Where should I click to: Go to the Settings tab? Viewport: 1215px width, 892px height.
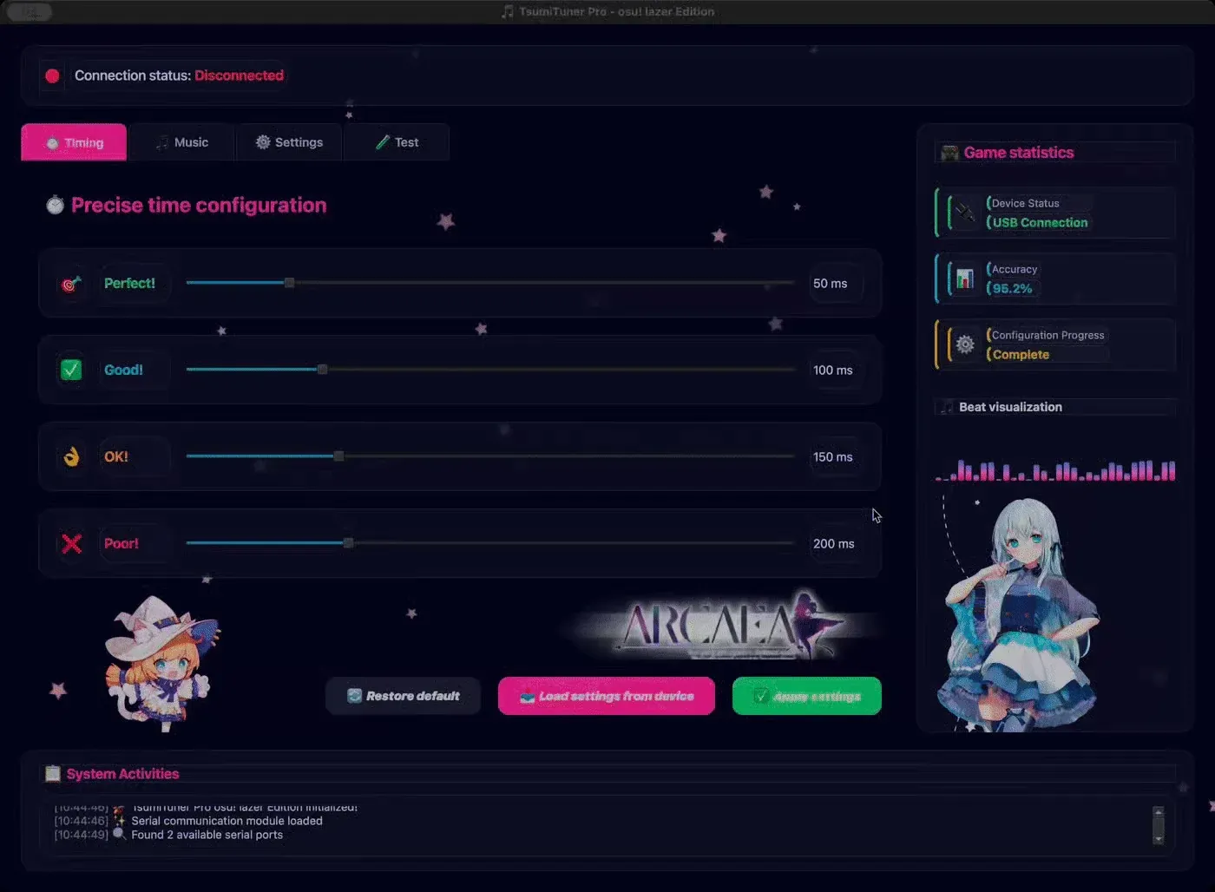[289, 142]
